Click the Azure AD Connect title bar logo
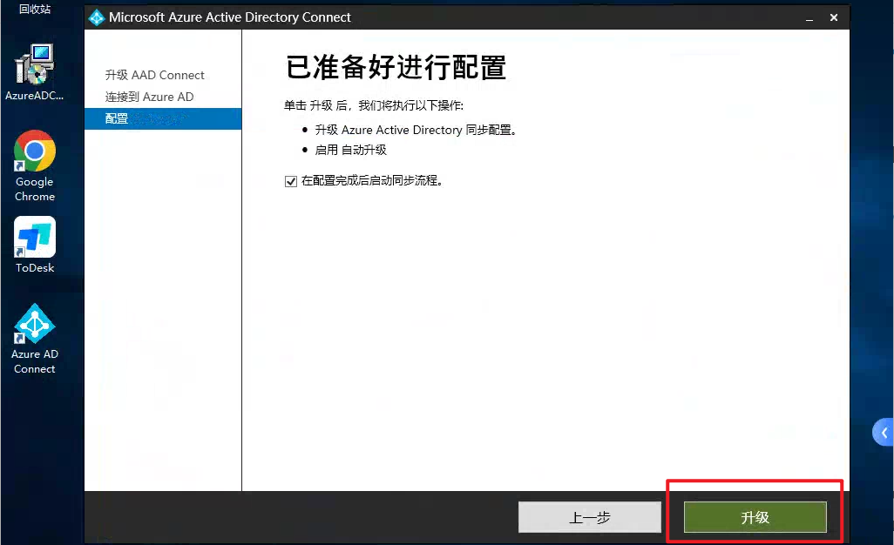Screen dimensions: 894x545 click(97, 17)
